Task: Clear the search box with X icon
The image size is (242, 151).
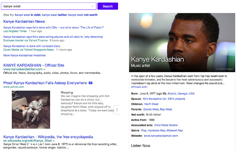Action: tap(93, 6)
